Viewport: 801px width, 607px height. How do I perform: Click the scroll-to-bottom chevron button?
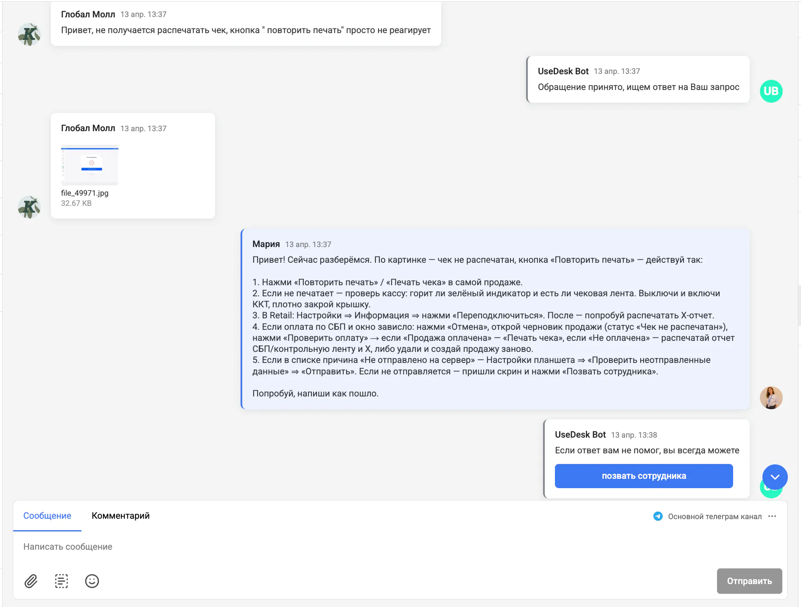[x=775, y=477]
